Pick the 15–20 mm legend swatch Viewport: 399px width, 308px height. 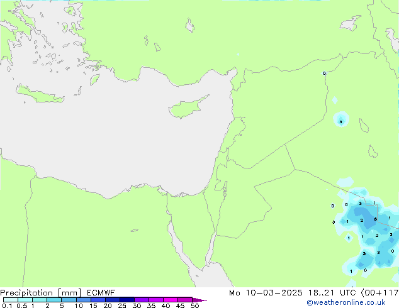click(98, 300)
